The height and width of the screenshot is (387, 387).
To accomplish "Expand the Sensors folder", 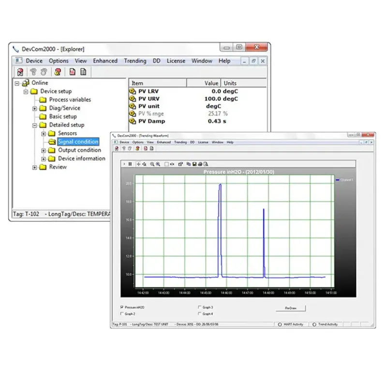I will click(44, 134).
